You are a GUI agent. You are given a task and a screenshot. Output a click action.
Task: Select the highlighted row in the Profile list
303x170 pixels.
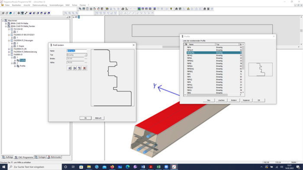click(x=214, y=53)
